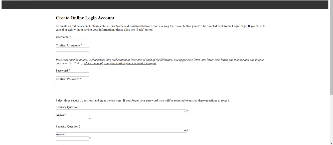Focus the Confirm Username text box
Image resolution: width=333 pixels, height=145 pixels.
72,49
